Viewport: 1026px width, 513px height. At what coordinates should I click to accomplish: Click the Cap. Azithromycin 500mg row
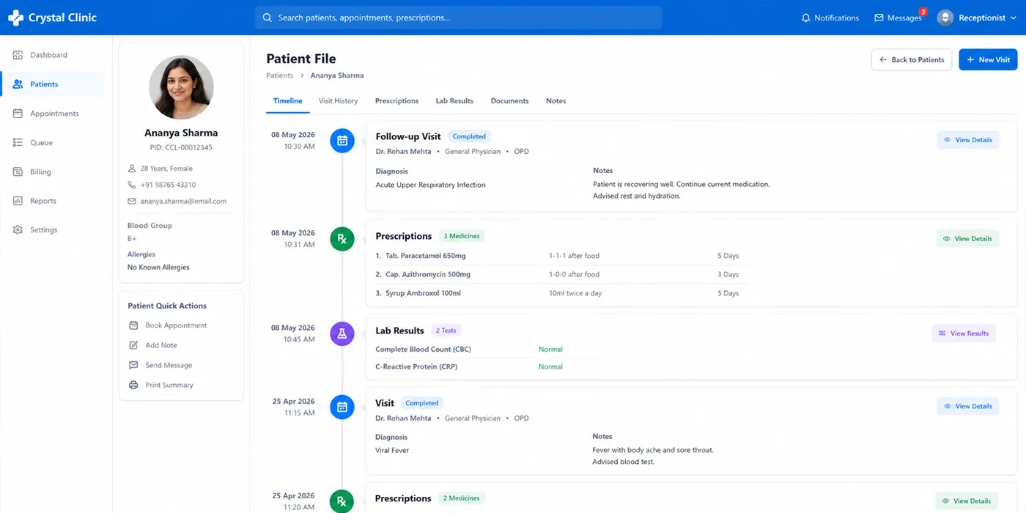[561, 274]
